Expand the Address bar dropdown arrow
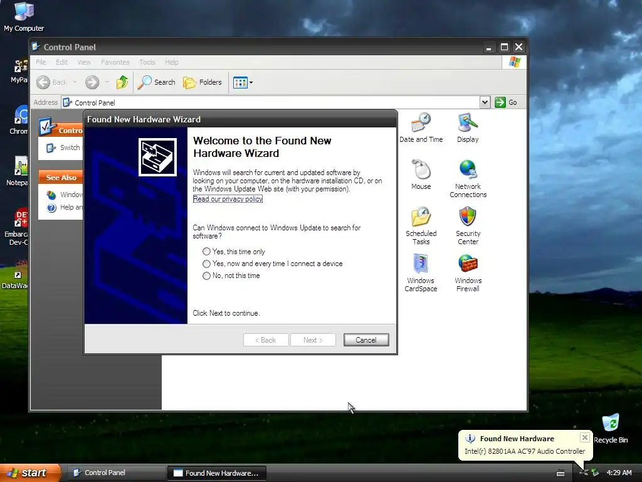This screenshot has width=642, height=482. coord(485,102)
